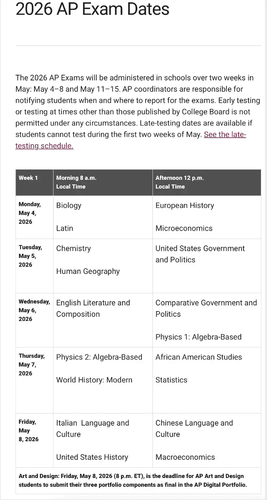
Task: Select the African American Studies entry
Action: coord(199,357)
